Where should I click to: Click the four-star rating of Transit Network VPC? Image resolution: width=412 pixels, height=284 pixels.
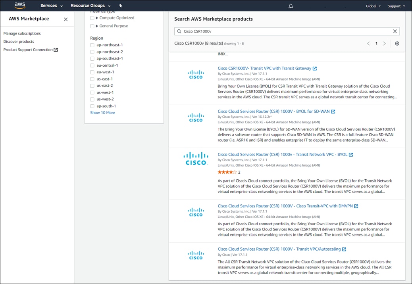[227, 172]
